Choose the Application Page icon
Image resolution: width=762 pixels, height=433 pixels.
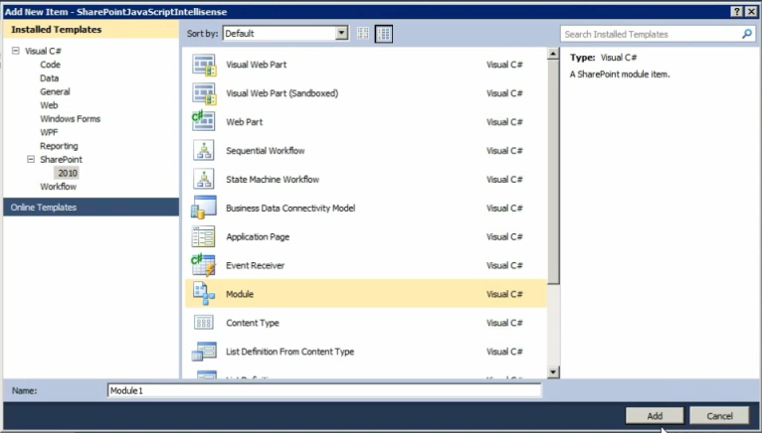(x=204, y=236)
